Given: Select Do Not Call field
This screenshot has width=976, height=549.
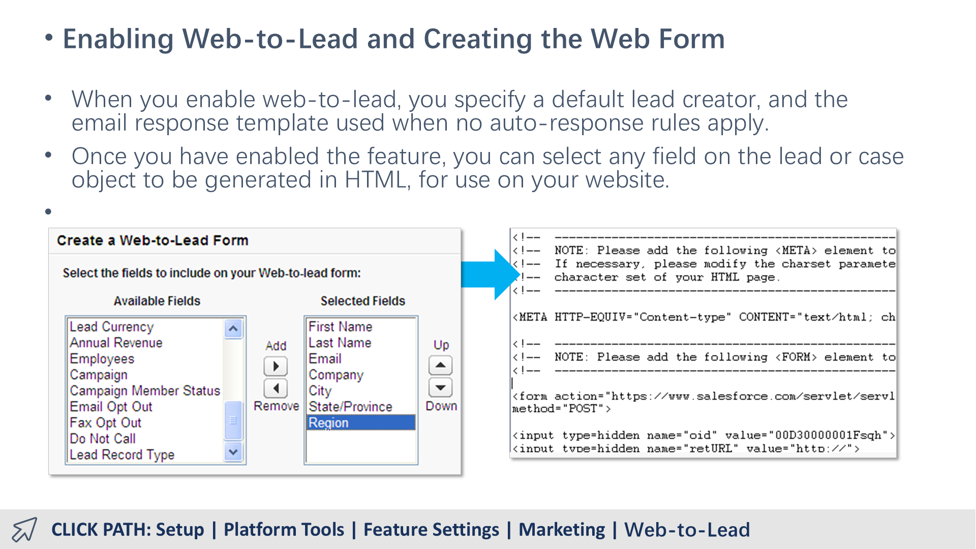Looking at the screenshot, I should [103, 439].
